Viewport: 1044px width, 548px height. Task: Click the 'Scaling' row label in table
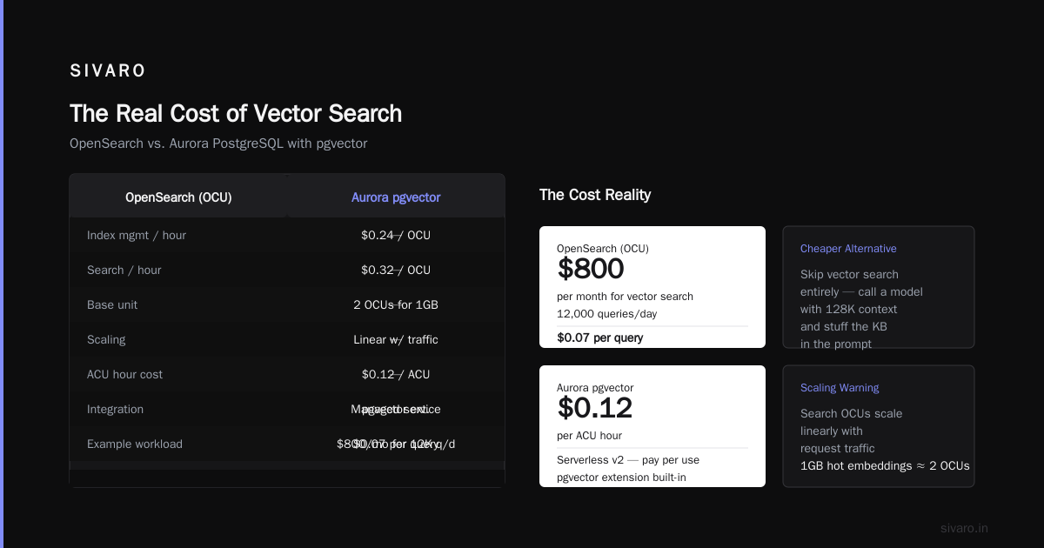coord(106,339)
